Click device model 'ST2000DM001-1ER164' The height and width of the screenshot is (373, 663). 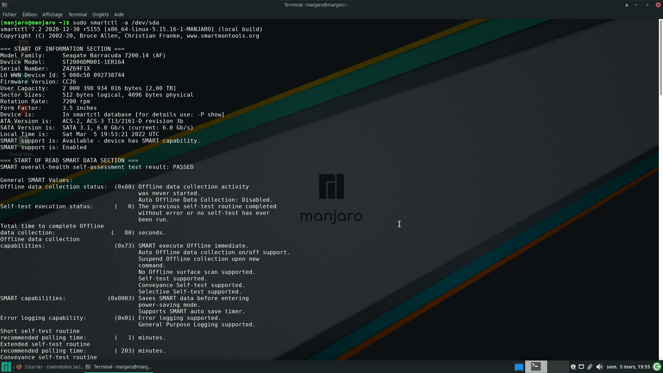93,62
